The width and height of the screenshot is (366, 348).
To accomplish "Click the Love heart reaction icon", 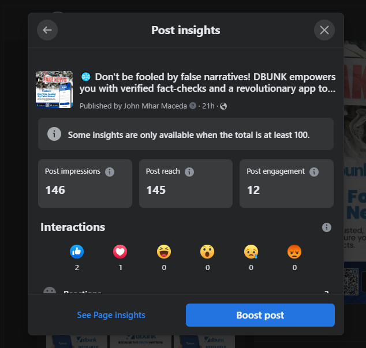I will (120, 252).
